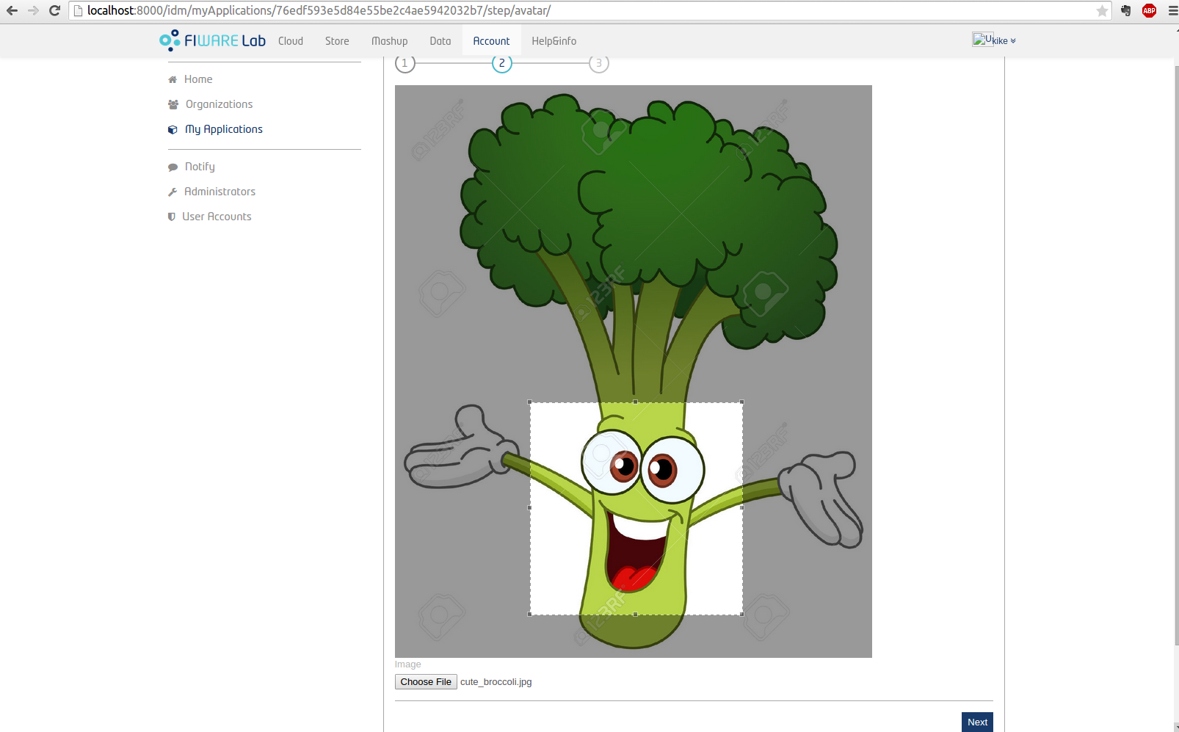Select the Account tab
The height and width of the screenshot is (732, 1179).
[491, 41]
